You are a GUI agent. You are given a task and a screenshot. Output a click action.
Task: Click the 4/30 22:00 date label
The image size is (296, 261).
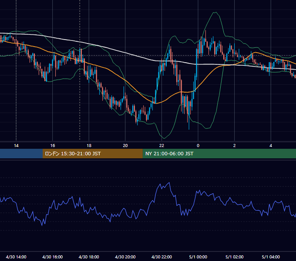click(161, 257)
